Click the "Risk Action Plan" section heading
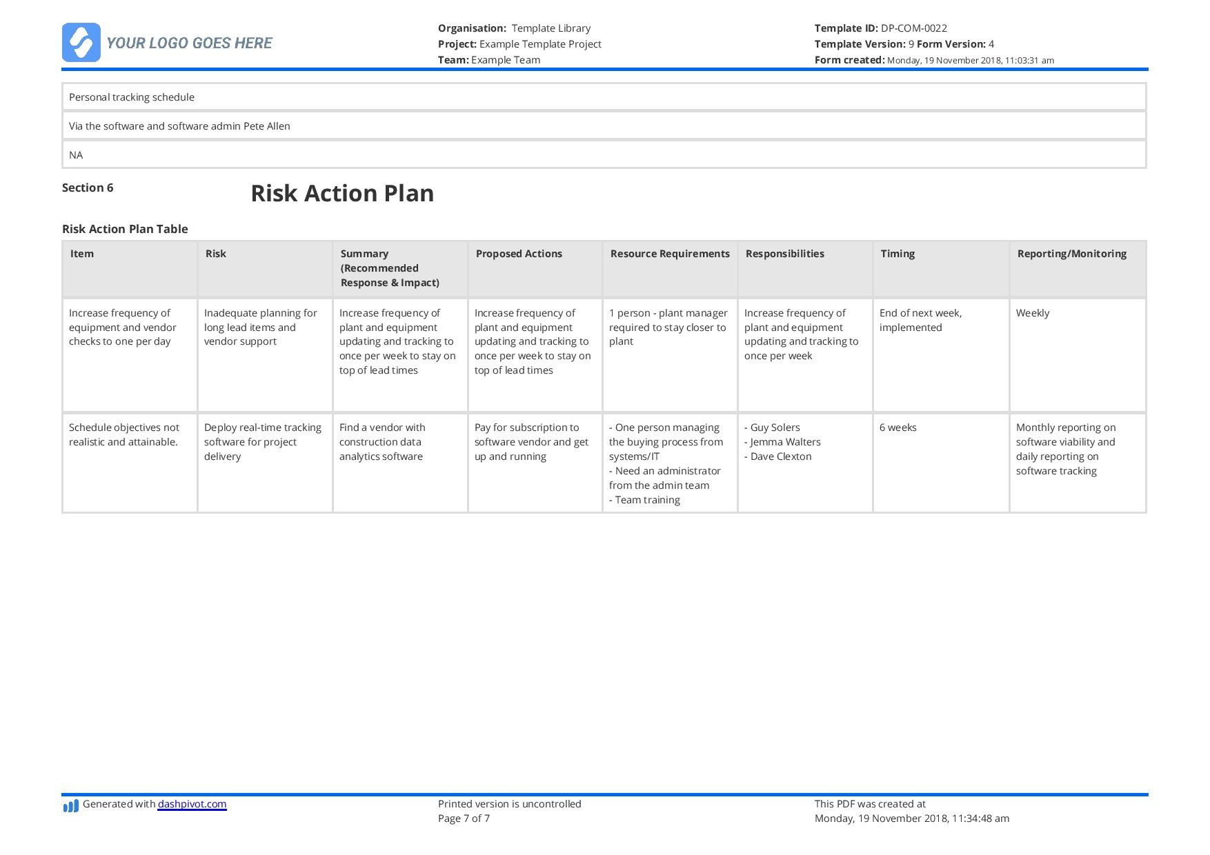 point(342,193)
